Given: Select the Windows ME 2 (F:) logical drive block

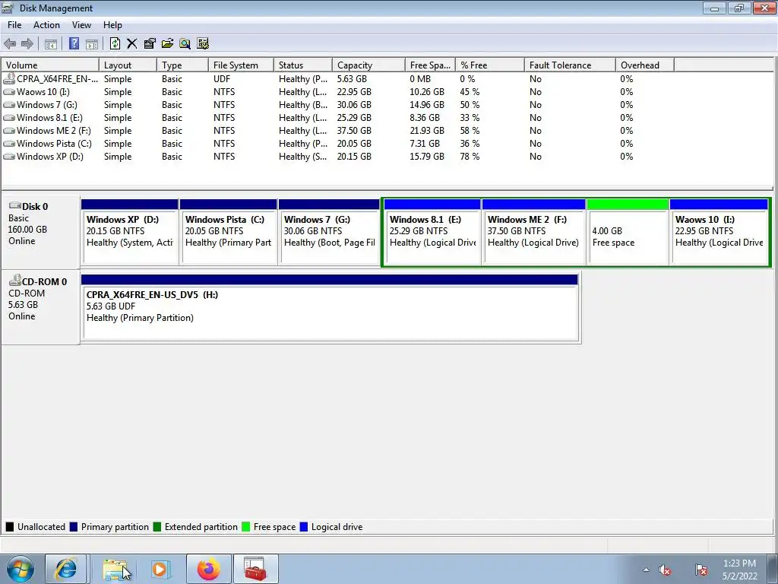Looking at the screenshot, I should [x=533, y=232].
